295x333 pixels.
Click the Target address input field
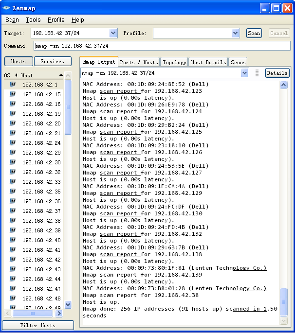click(71, 33)
